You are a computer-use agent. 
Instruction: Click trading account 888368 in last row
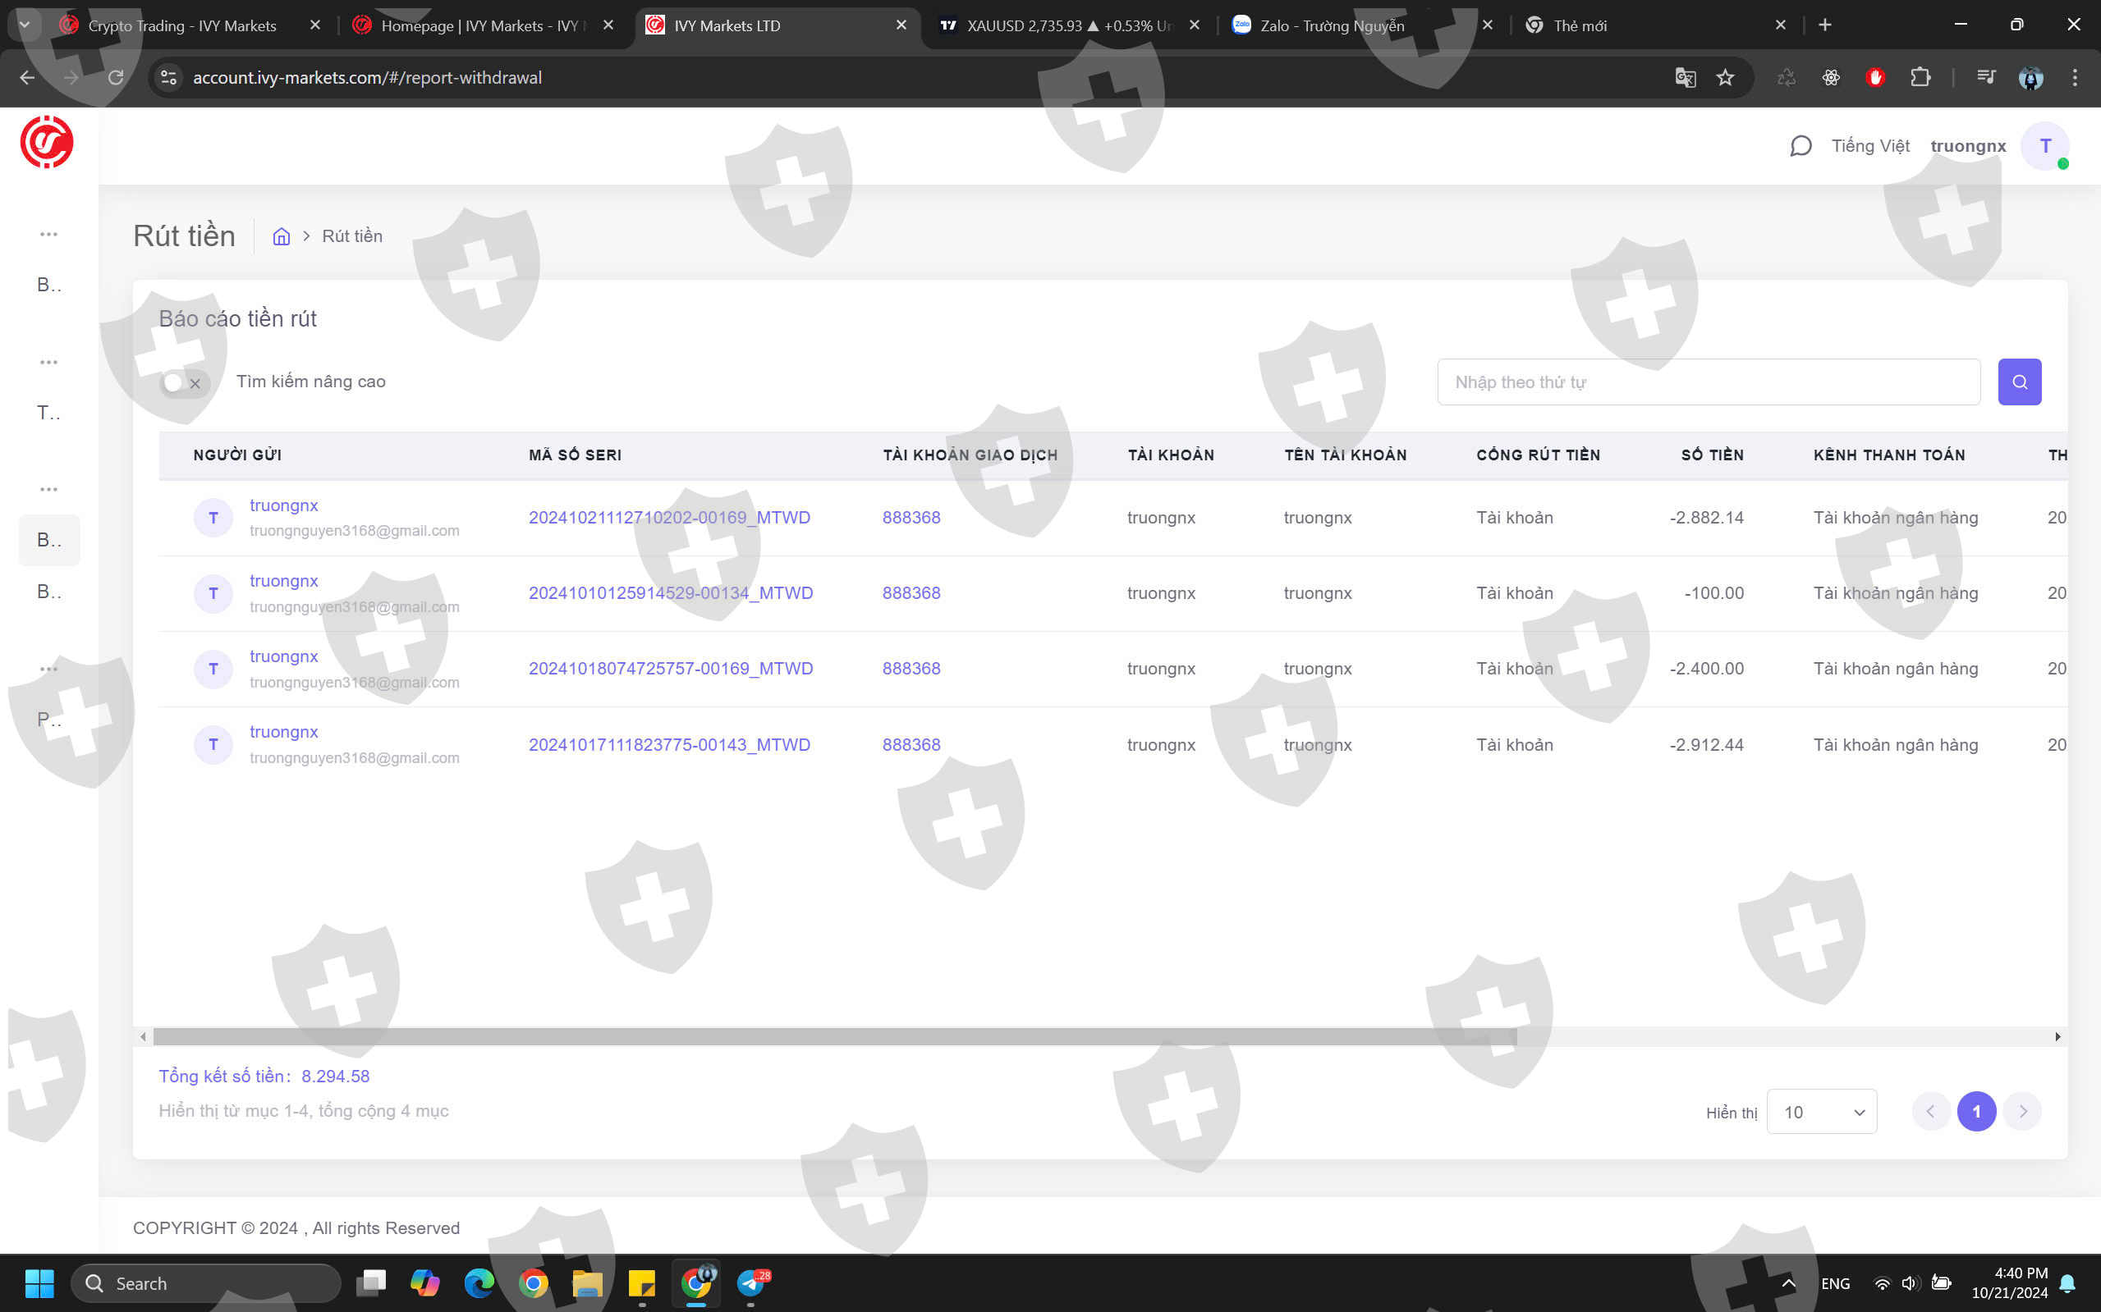911,744
